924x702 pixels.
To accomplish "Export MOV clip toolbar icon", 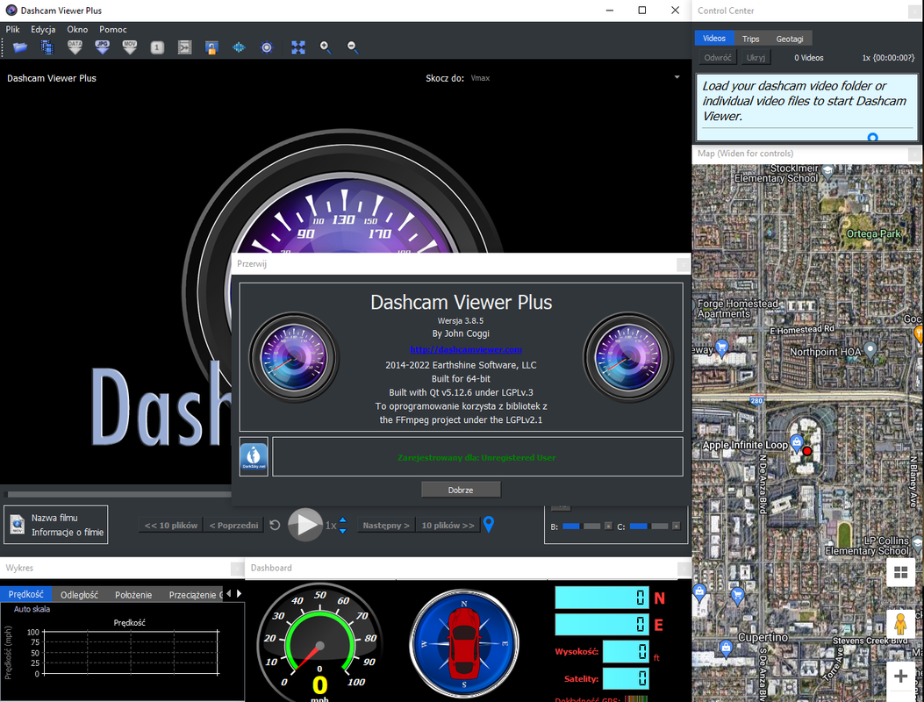I will click(x=130, y=47).
